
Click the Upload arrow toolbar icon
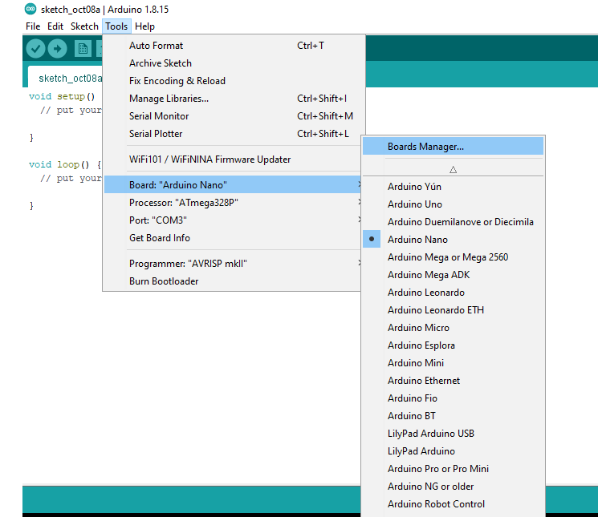coord(58,49)
